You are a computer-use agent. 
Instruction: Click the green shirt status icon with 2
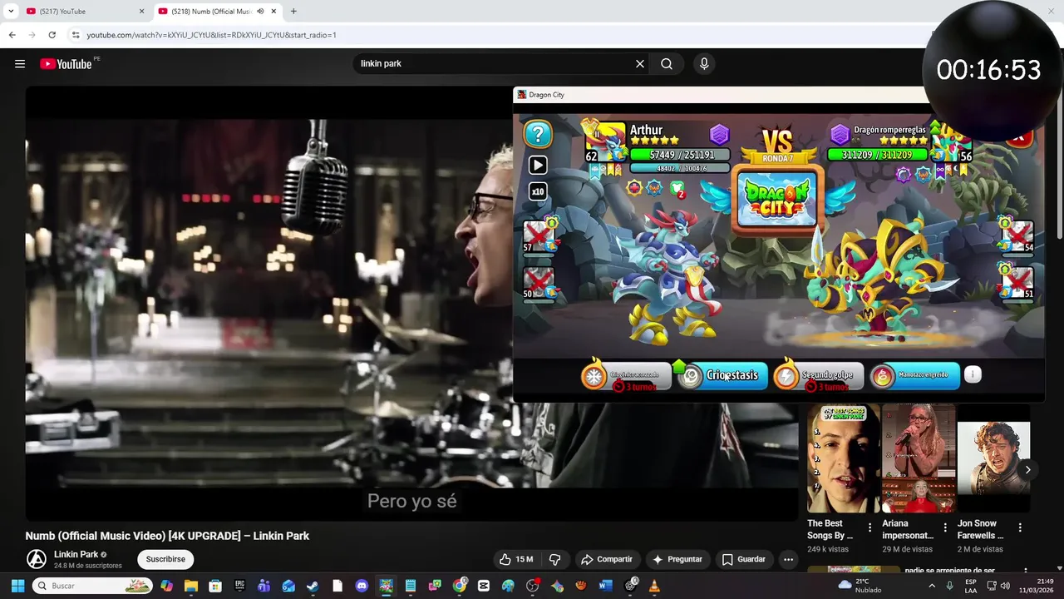677,188
